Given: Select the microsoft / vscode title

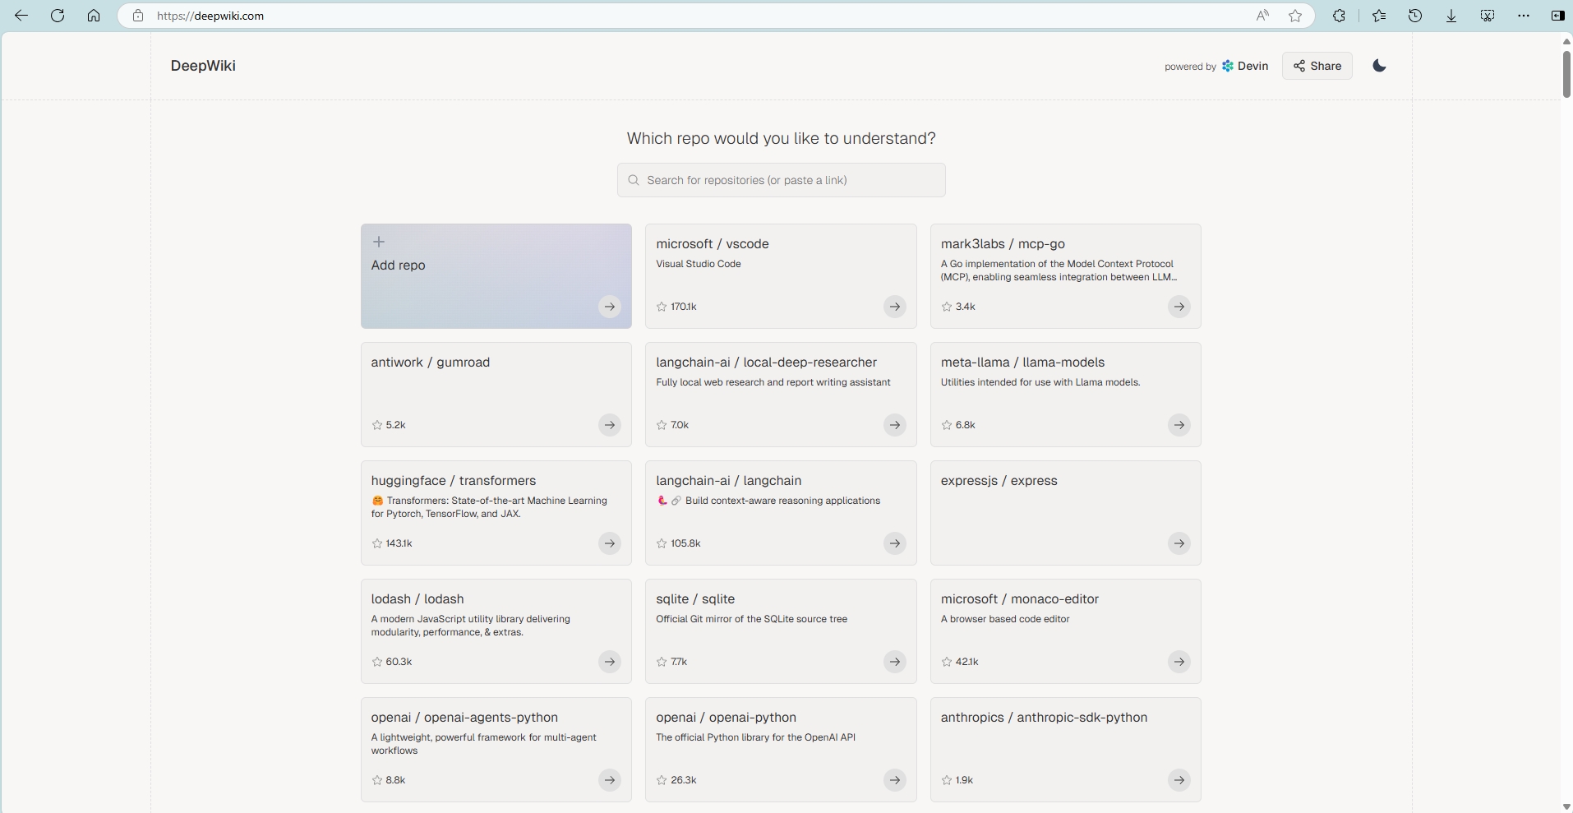Looking at the screenshot, I should click(x=713, y=244).
